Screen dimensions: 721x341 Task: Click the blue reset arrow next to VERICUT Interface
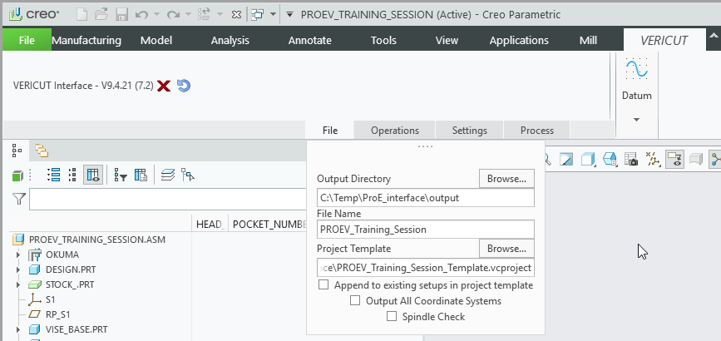pyautogui.click(x=184, y=86)
